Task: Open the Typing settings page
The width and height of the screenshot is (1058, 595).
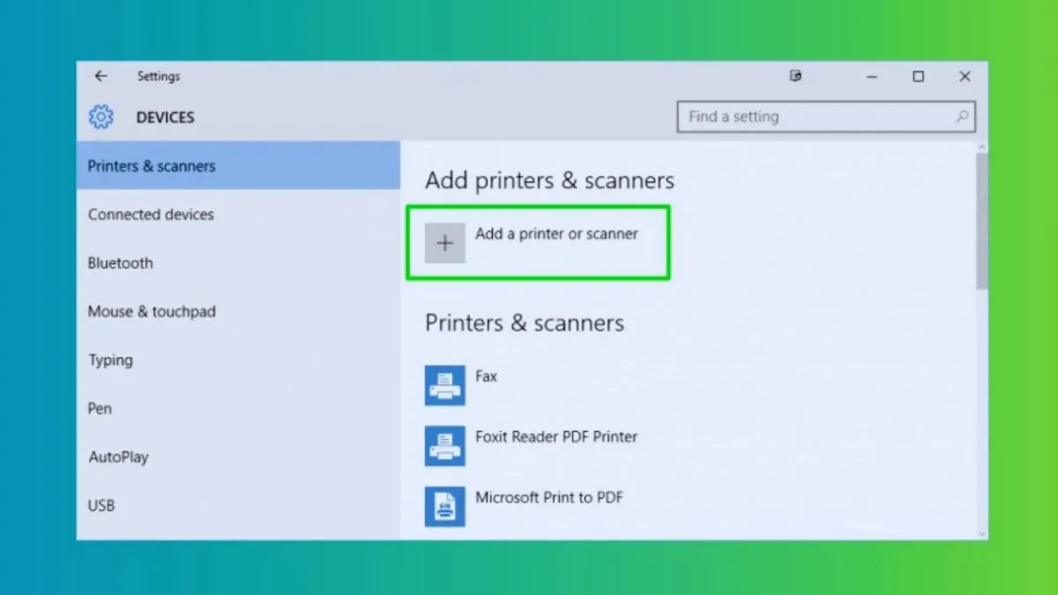Action: pos(110,360)
